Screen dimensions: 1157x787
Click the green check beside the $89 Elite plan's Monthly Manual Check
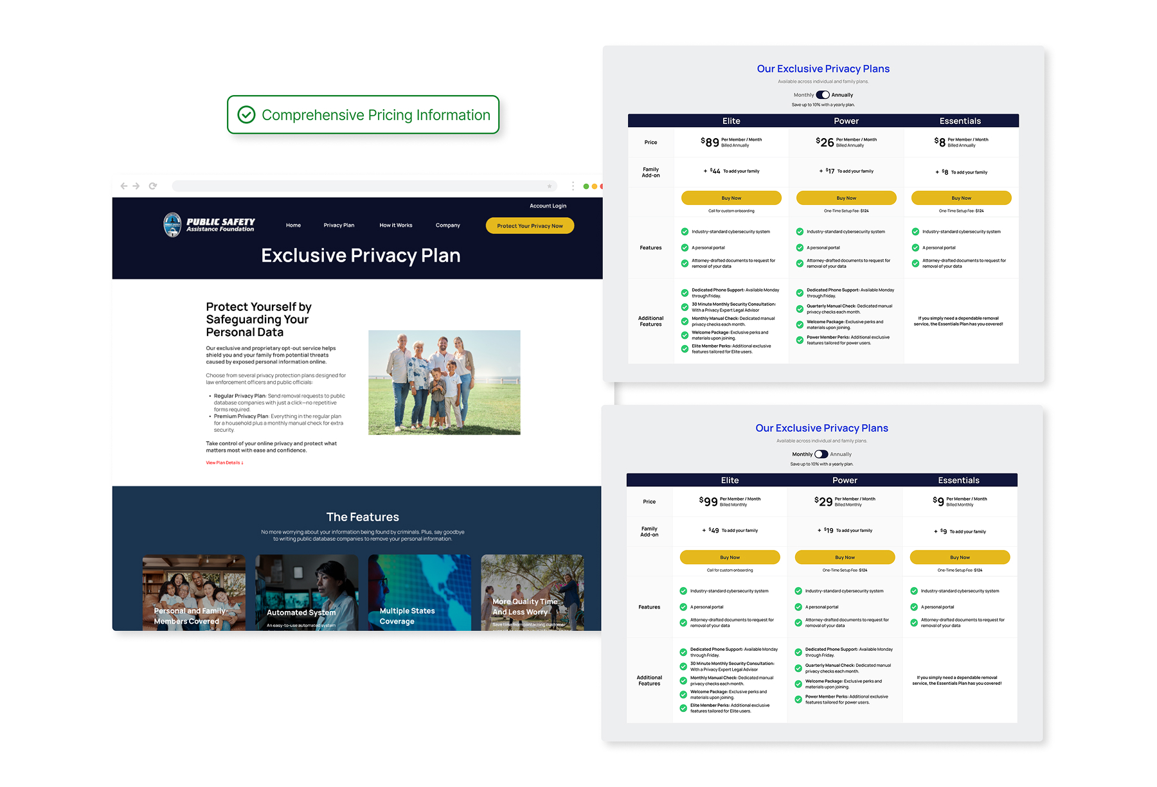(x=685, y=321)
